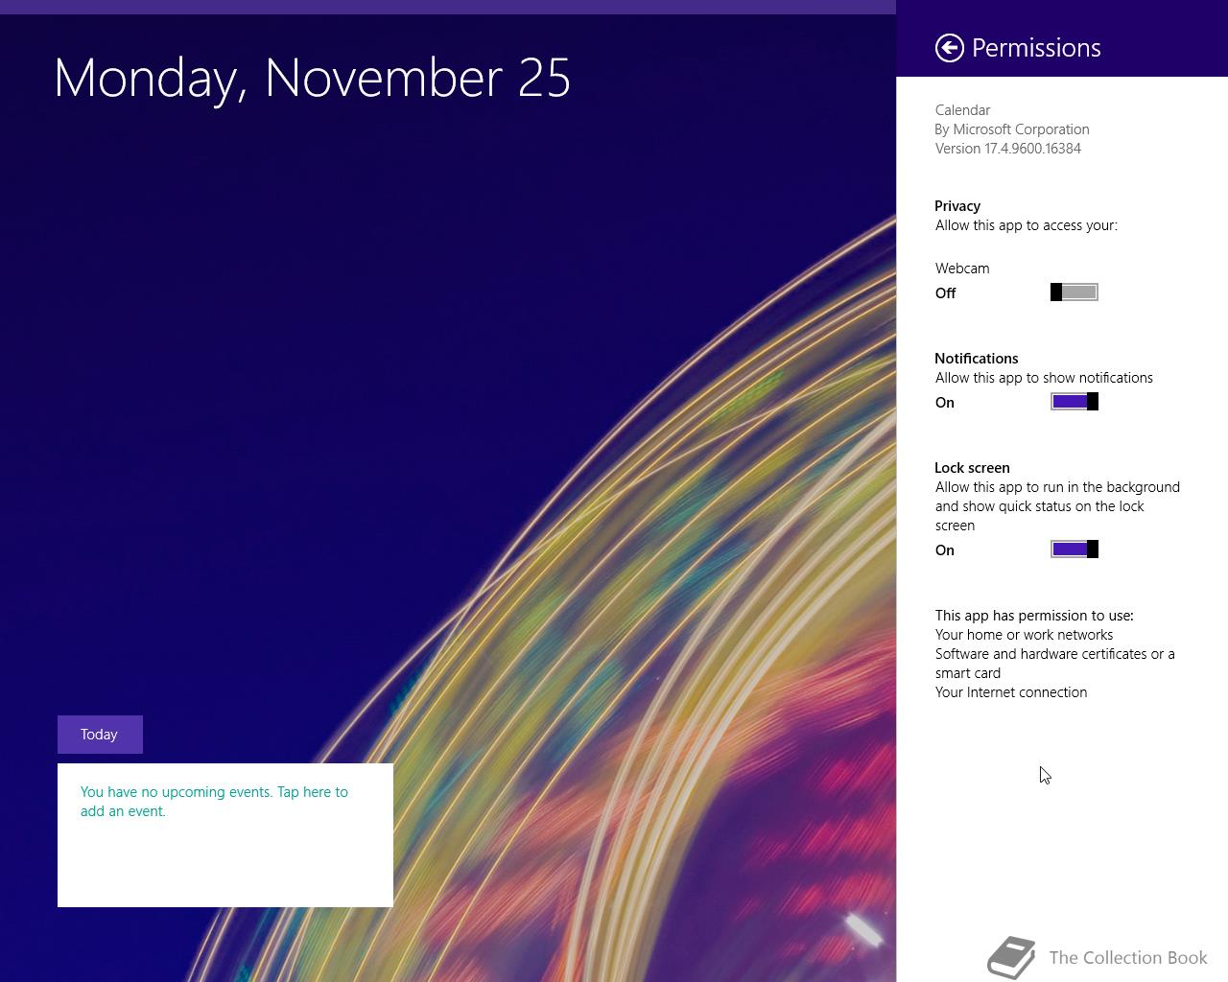This screenshot has width=1228, height=982.
Task: Disable the Notifications toggle switch
Action: 1074,402
